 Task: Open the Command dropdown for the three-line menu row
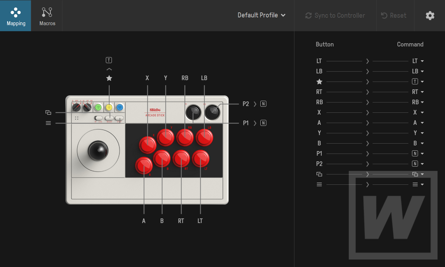point(418,184)
